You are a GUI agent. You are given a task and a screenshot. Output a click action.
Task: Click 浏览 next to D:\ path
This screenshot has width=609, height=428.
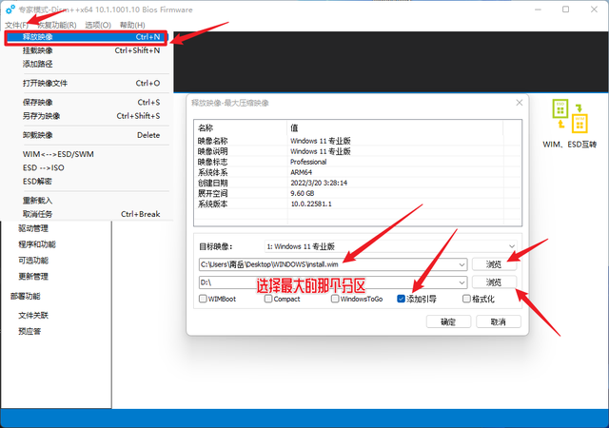coord(494,282)
